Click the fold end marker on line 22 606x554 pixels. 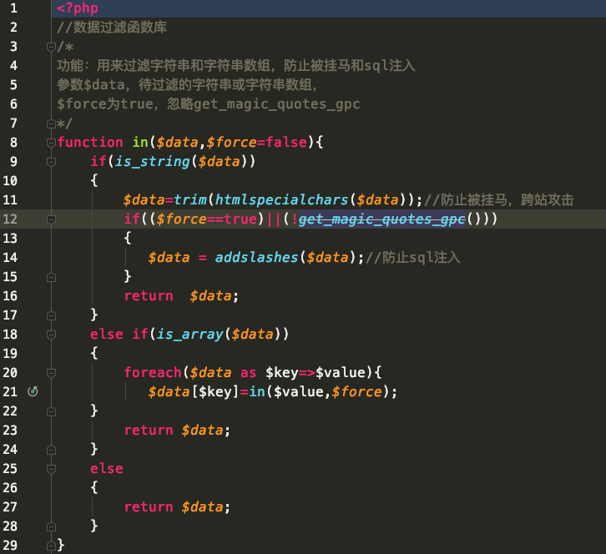51,411
